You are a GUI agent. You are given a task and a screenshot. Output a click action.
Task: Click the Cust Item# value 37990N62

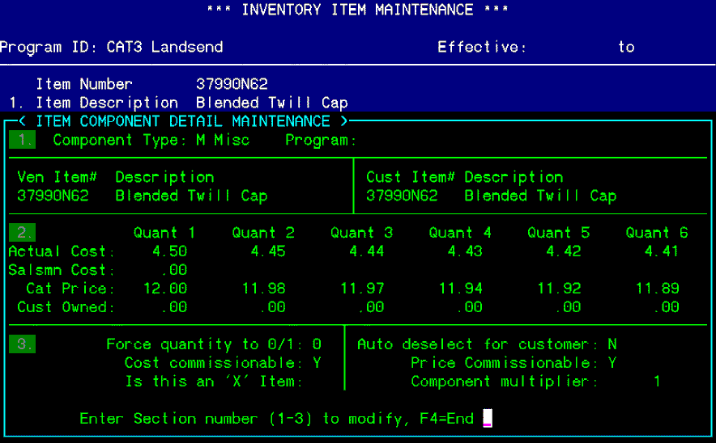pos(402,196)
